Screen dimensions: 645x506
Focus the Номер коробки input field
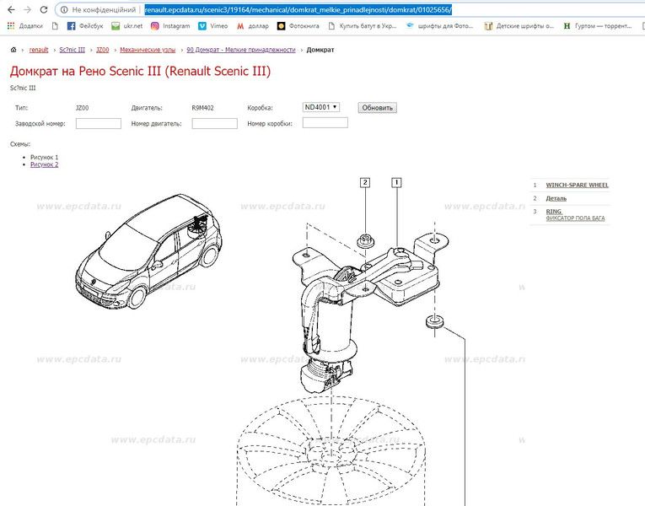click(x=325, y=122)
